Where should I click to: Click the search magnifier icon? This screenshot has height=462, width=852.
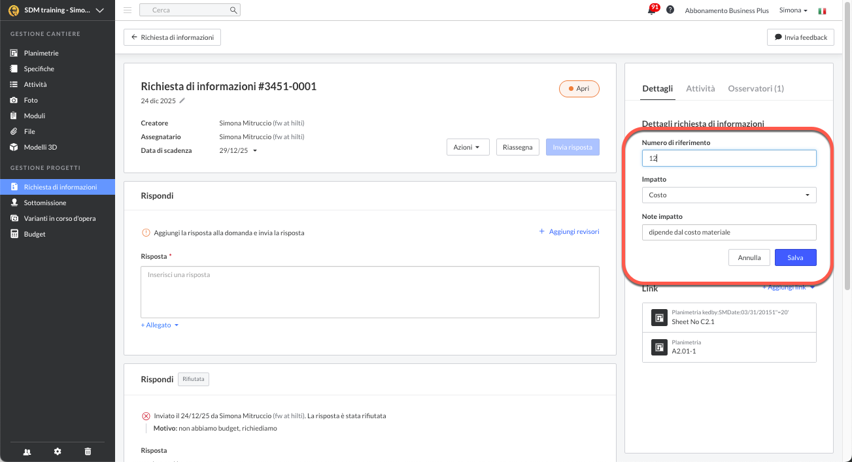(x=233, y=10)
